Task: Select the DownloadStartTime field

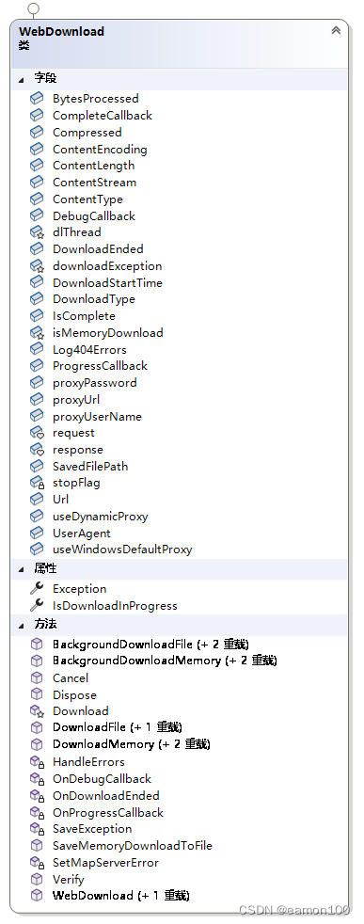Action: click(107, 283)
